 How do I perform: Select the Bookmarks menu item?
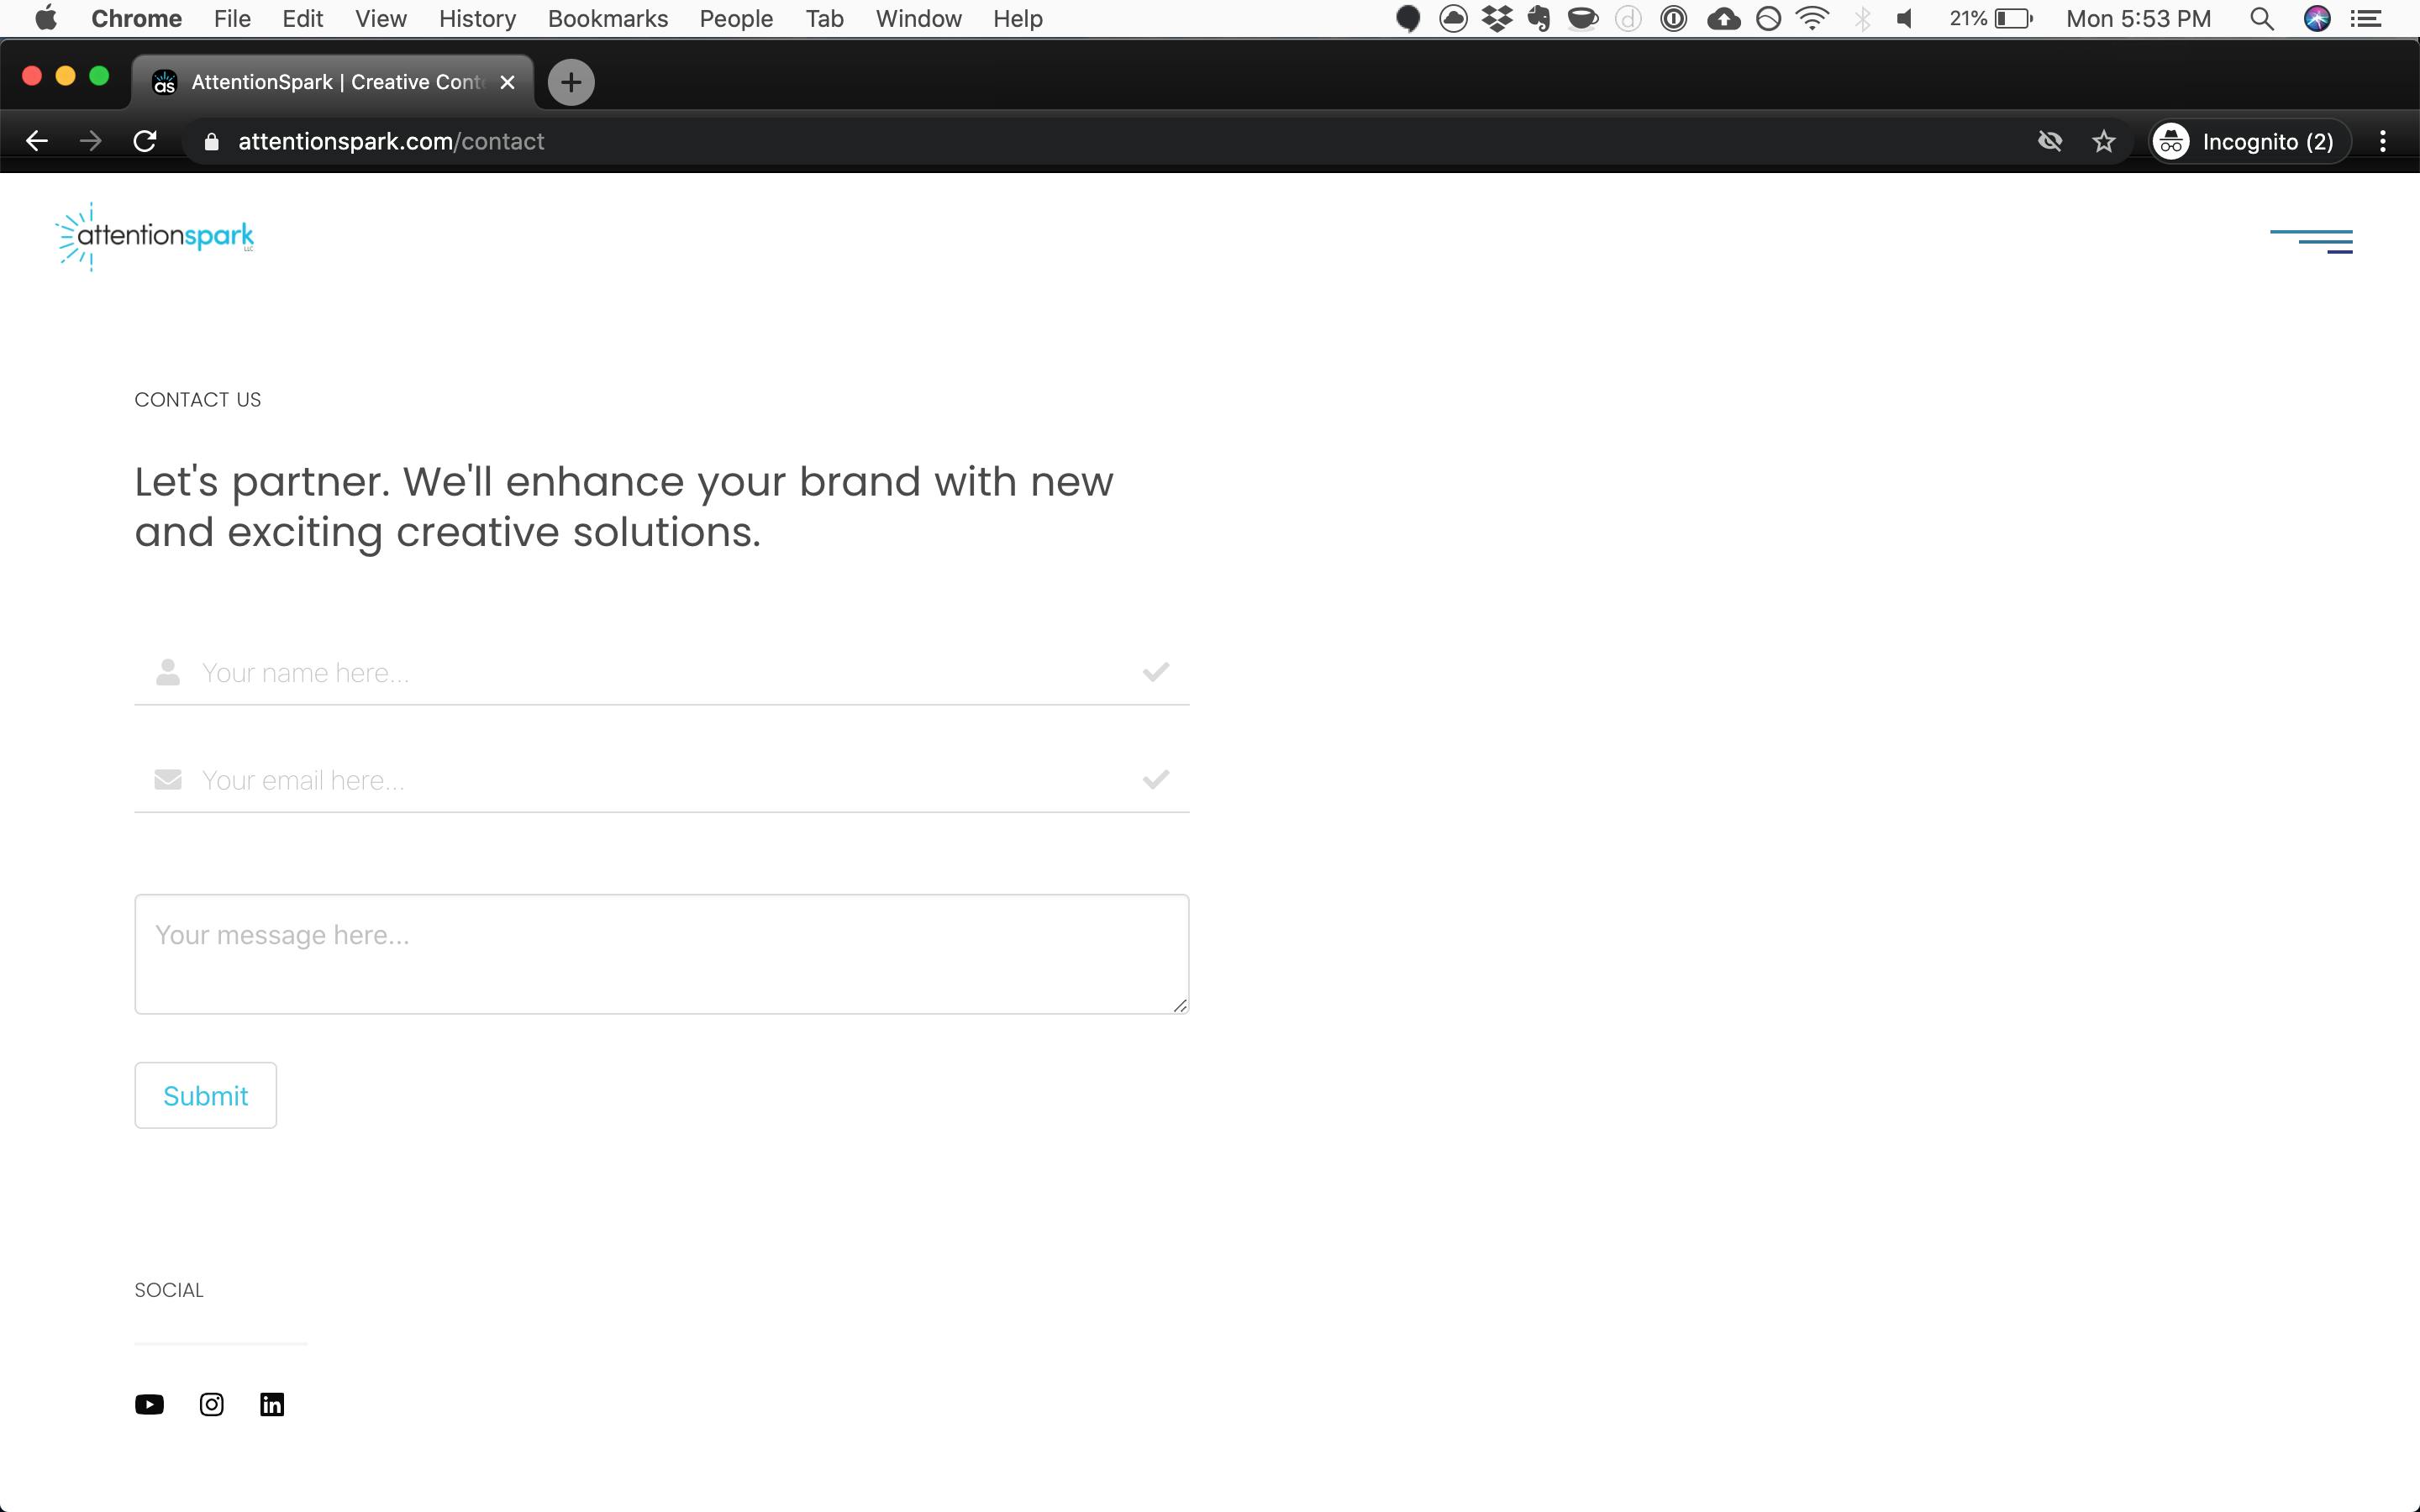[608, 19]
